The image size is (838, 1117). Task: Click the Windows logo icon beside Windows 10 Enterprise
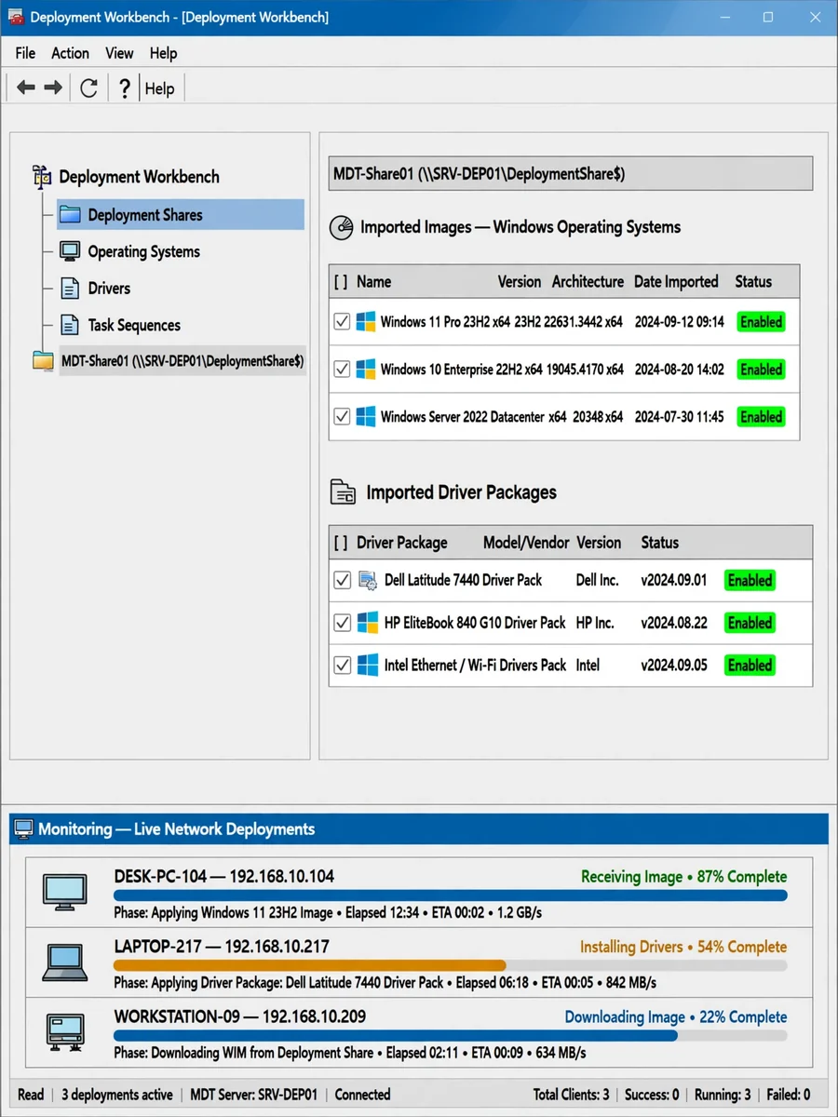click(366, 369)
